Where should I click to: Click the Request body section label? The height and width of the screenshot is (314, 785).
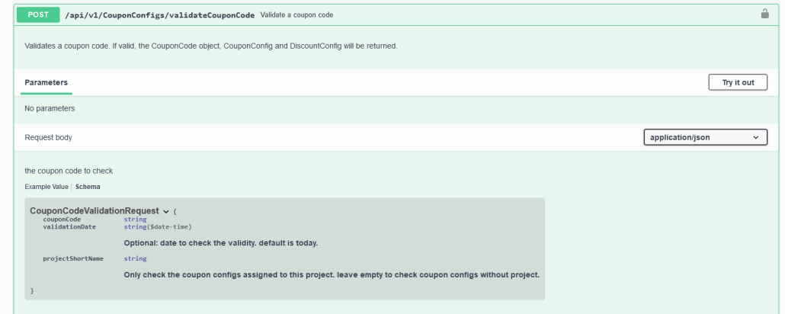pyautogui.click(x=48, y=137)
